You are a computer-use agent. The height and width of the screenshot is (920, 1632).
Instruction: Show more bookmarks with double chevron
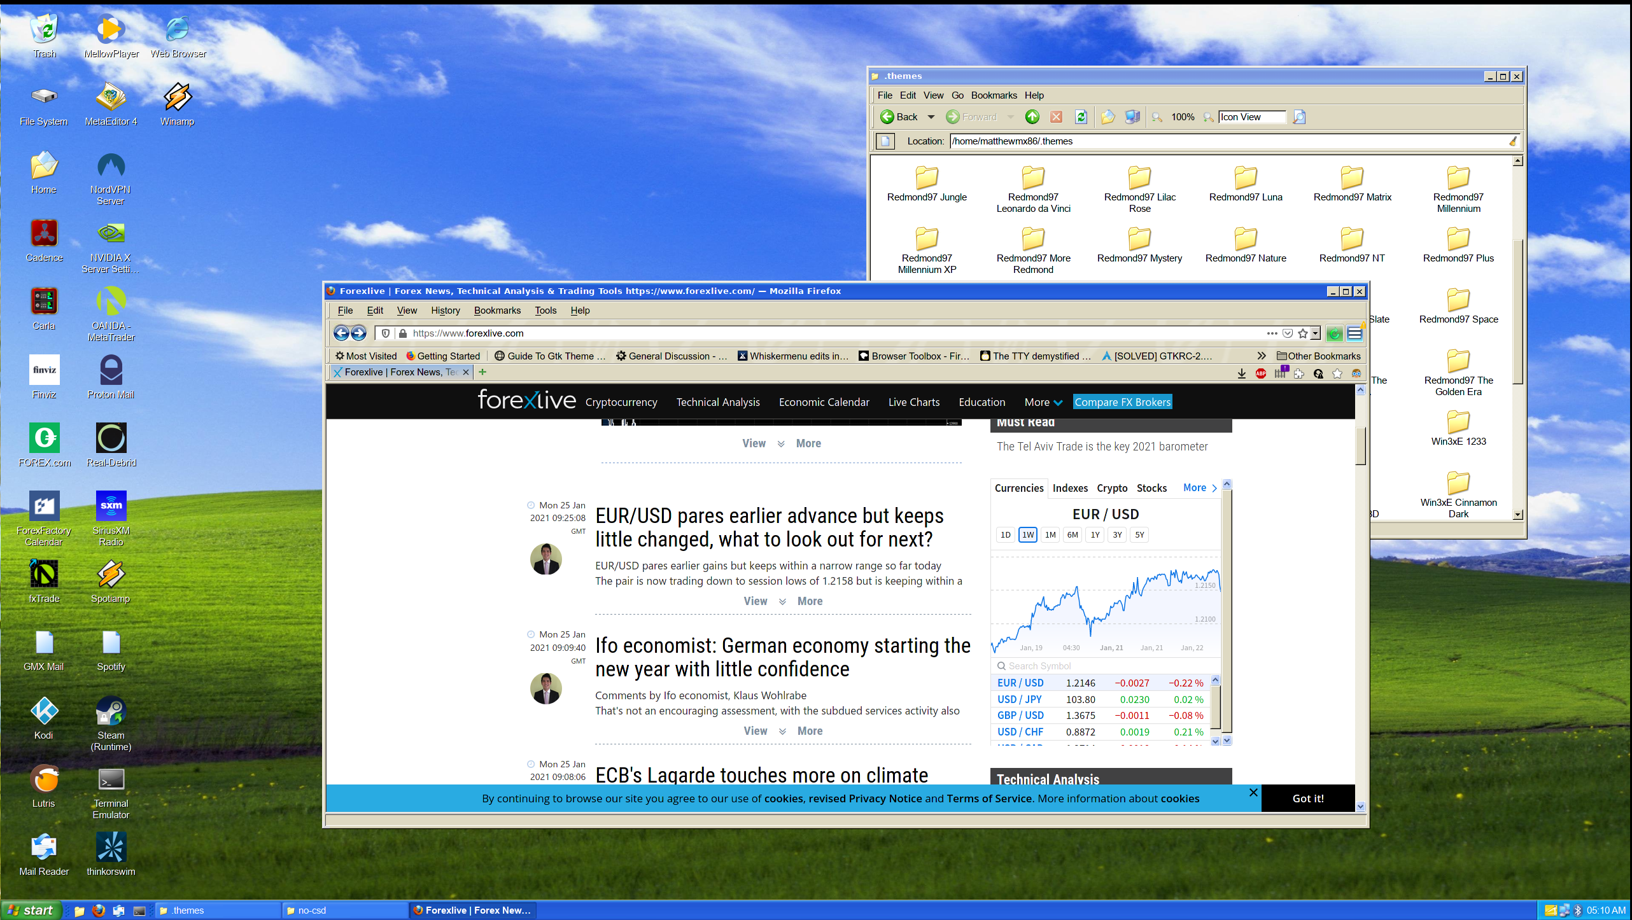pyautogui.click(x=1262, y=356)
